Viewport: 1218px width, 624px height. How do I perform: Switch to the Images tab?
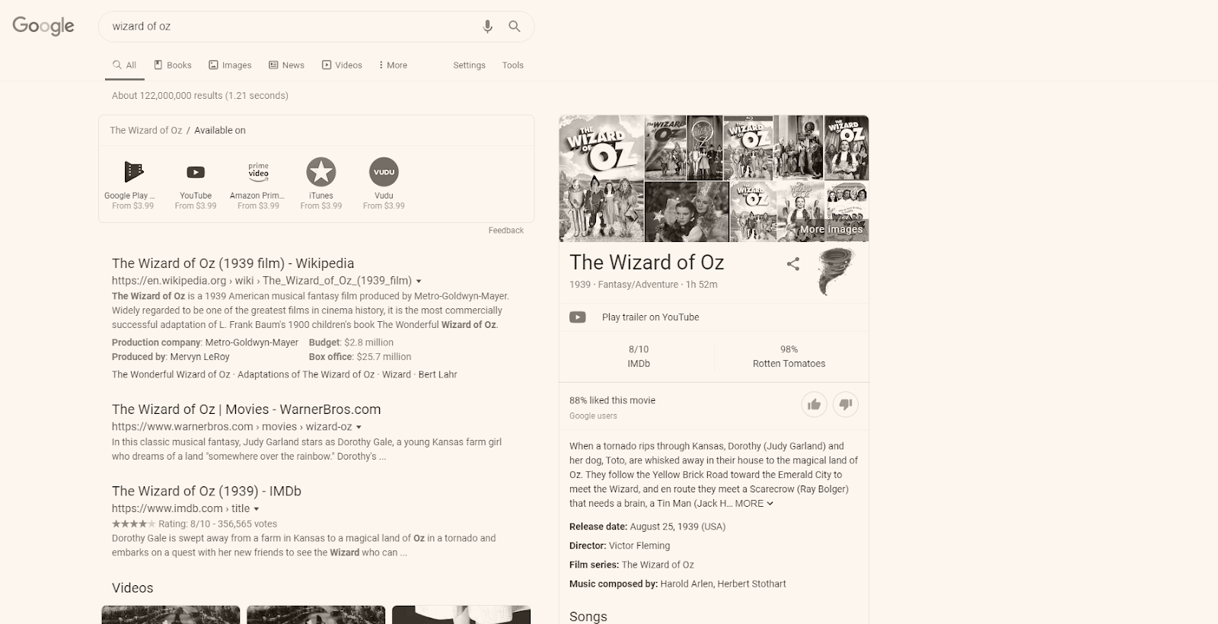coord(230,65)
